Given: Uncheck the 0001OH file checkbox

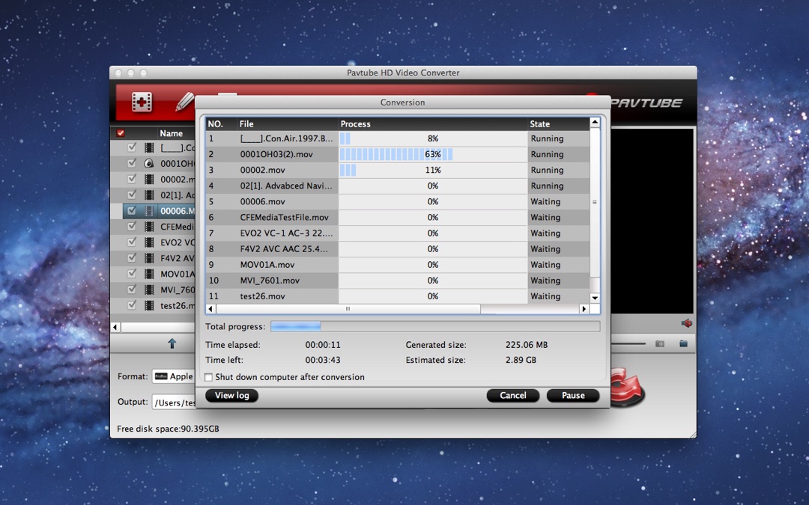Looking at the screenshot, I should click(132, 163).
